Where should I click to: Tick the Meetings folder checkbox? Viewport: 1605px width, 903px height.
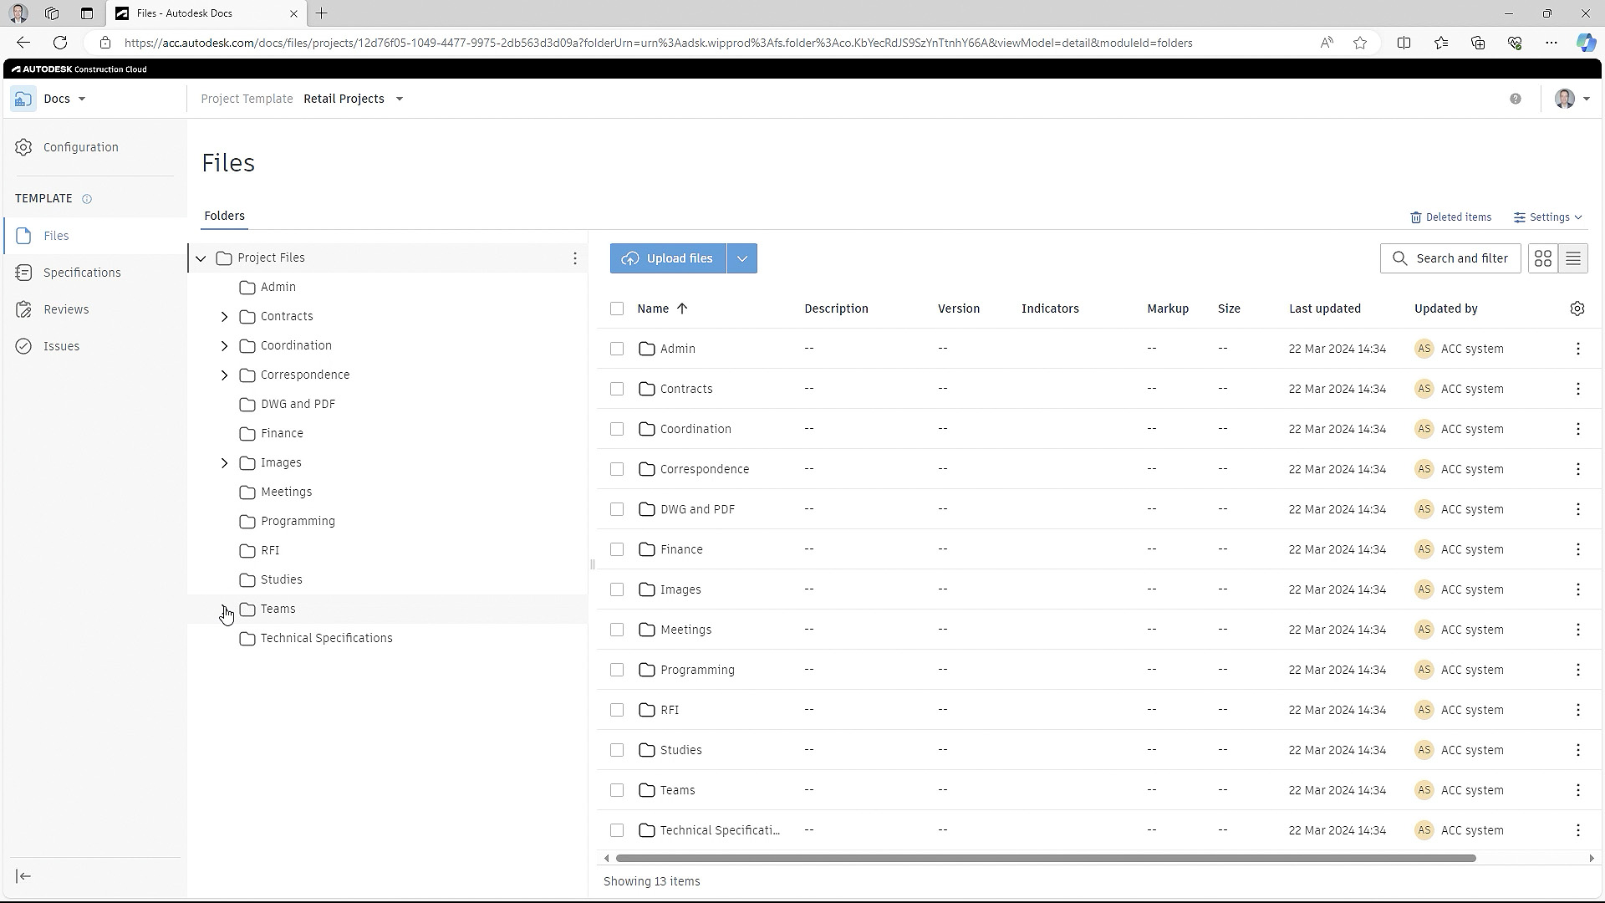point(617,630)
